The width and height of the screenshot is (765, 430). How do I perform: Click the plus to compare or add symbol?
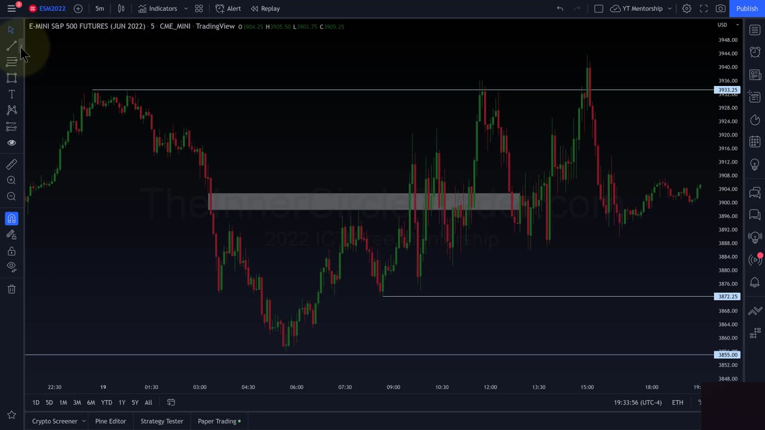[x=78, y=8]
